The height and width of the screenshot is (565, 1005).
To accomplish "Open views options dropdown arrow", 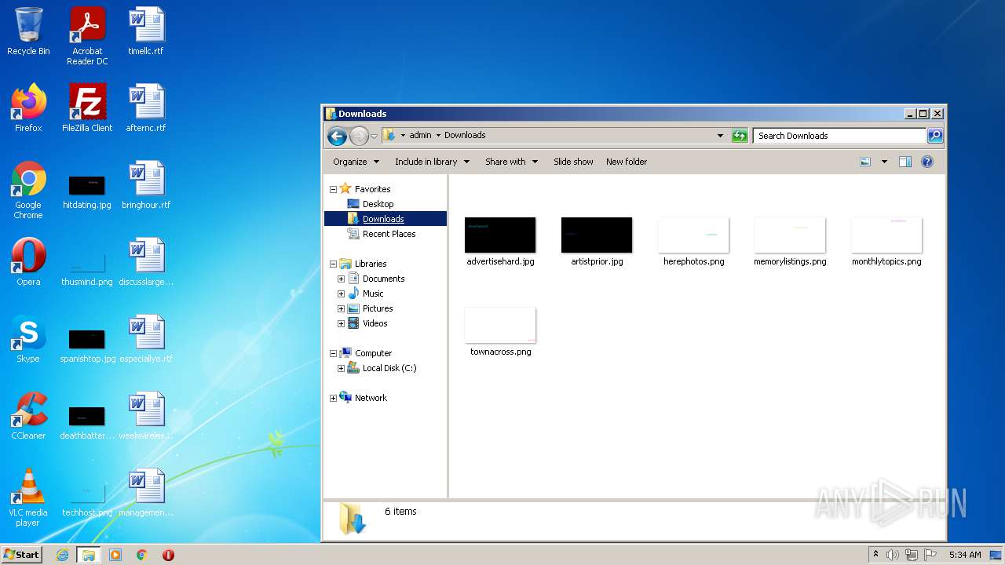I will 884,162.
